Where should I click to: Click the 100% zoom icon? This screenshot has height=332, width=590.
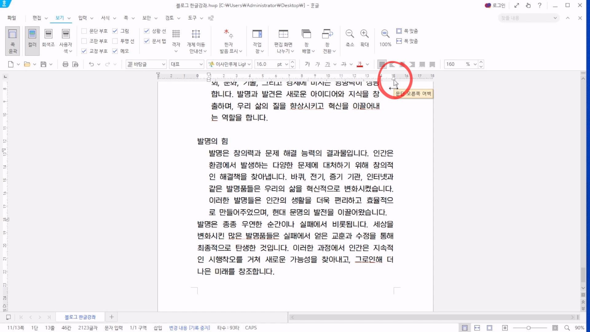(x=385, y=34)
